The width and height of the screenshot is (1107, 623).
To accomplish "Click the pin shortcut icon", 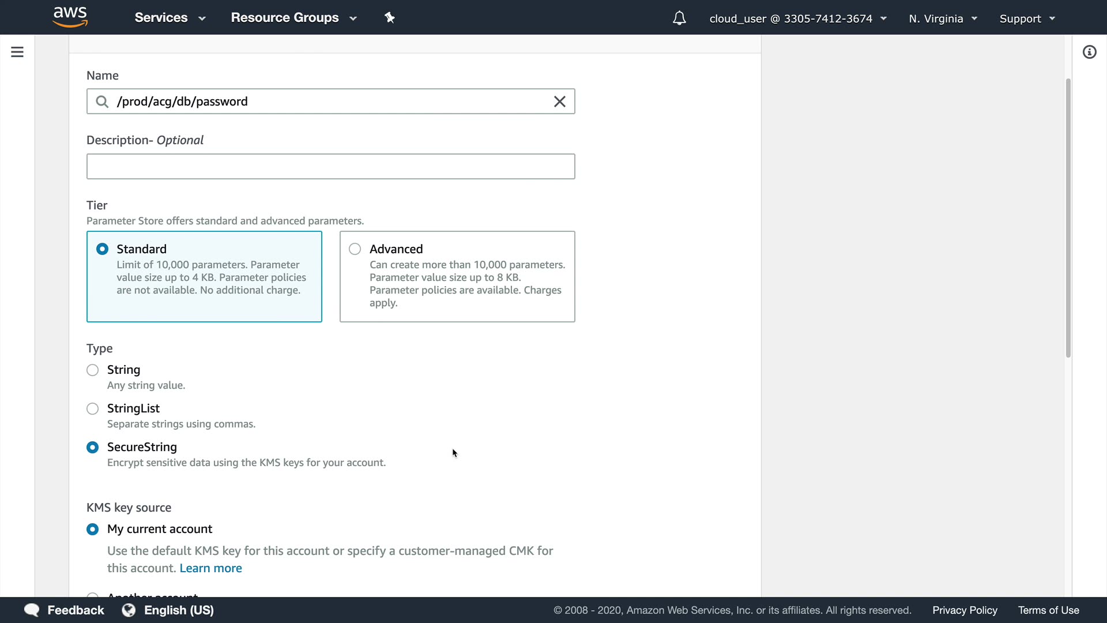I will click(x=390, y=18).
